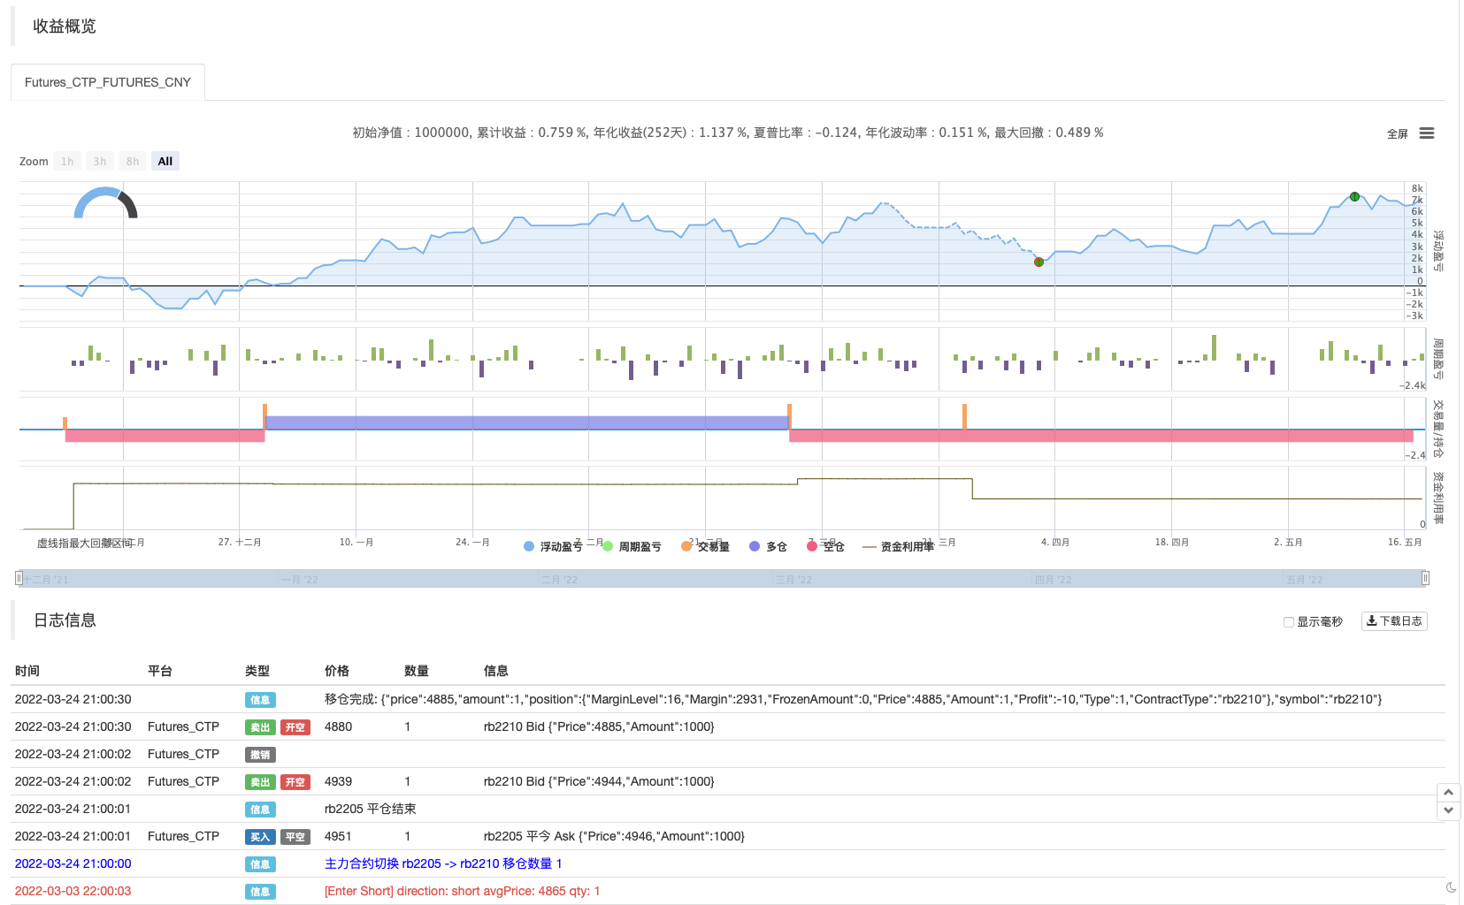1464x905 pixels.
Task: Click the 收益概览 section heading
Action: tap(65, 27)
